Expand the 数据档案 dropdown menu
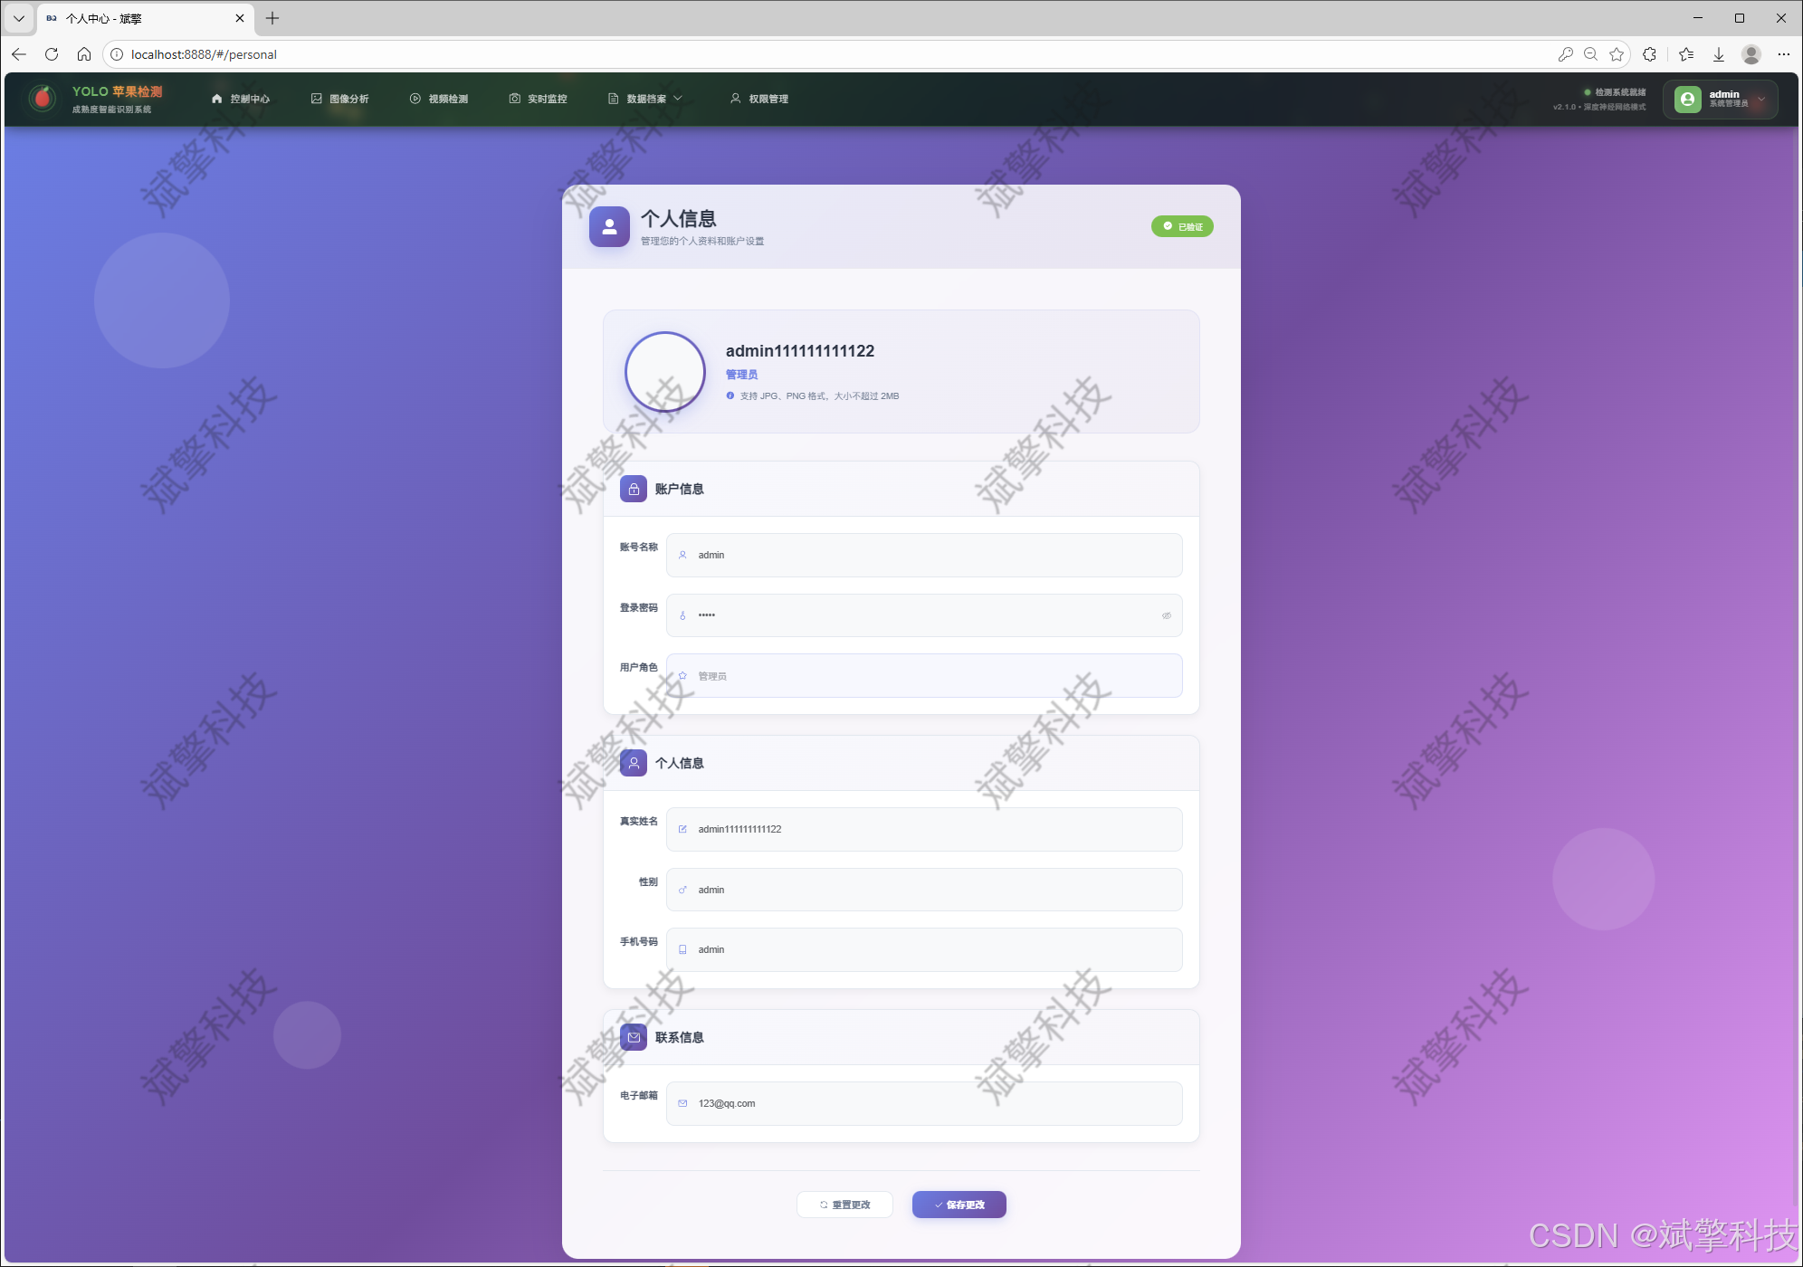 pyautogui.click(x=645, y=99)
